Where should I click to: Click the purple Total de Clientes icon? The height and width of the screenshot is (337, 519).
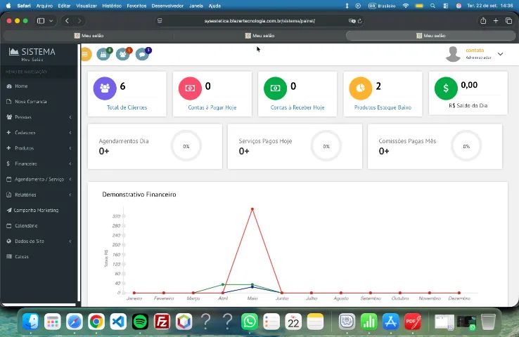click(x=105, y=88)
